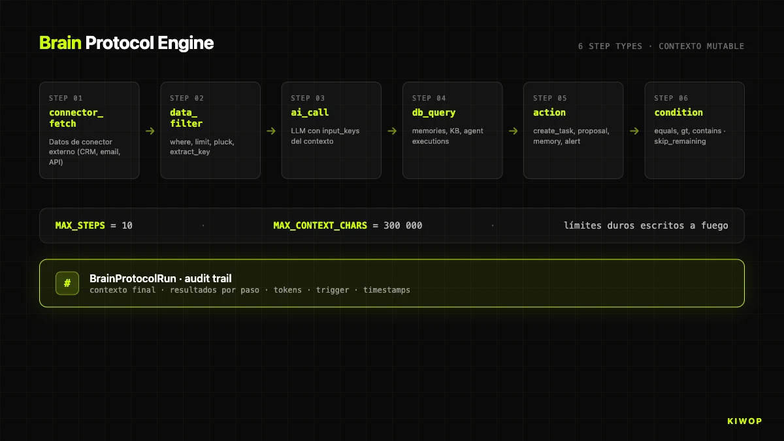
Task: Click the arrow between db_query and action
Action: [x=513, y=131]
